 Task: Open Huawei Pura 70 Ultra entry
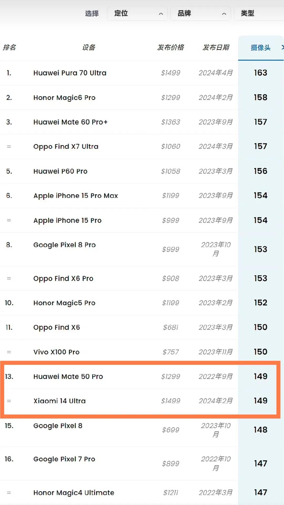click(70, 73)
